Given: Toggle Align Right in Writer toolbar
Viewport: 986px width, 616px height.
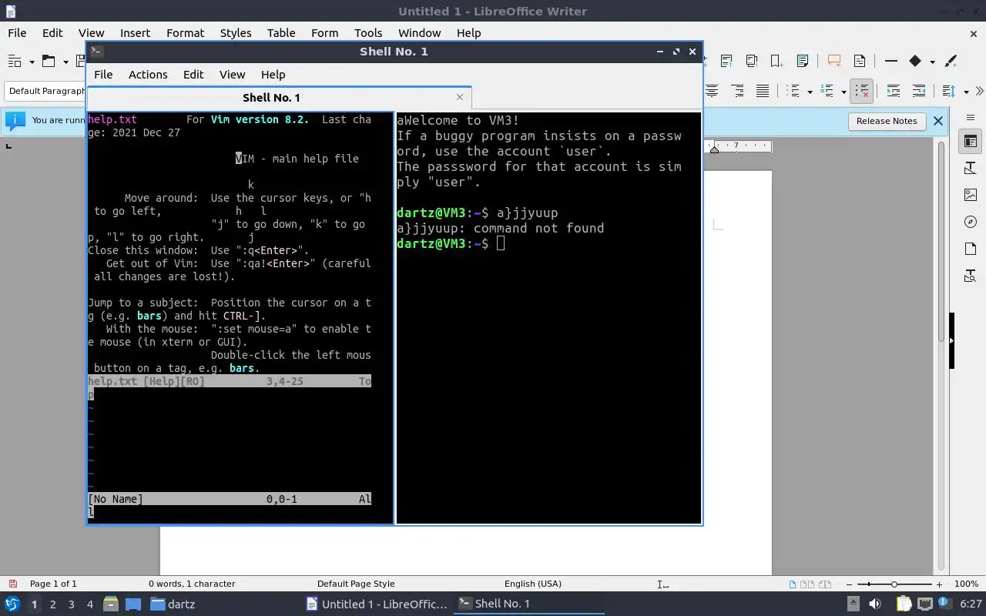Looking at the screenshot, I should 737,91.
